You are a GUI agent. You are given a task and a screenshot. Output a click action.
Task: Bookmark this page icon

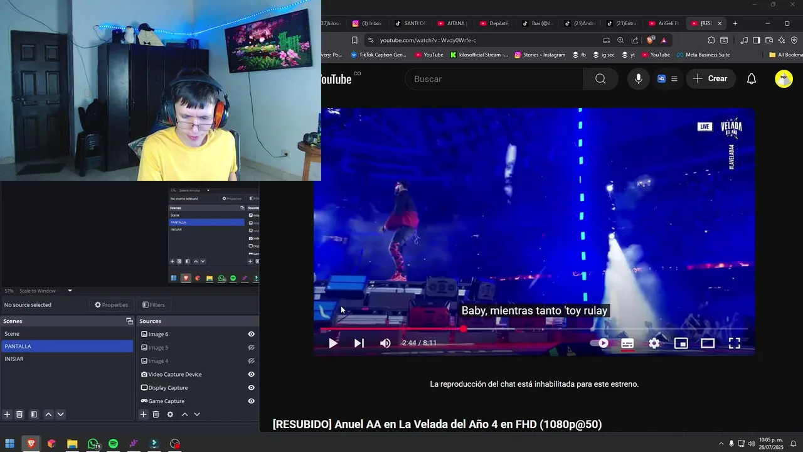(x=354, y=40)
